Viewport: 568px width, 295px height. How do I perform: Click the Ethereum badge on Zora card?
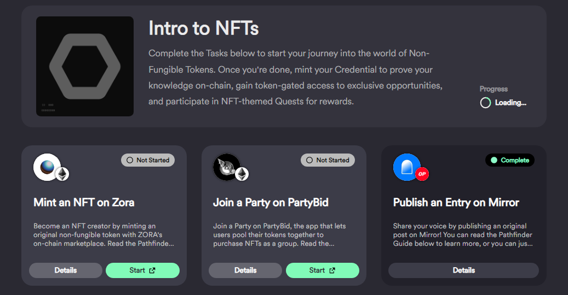62,174
